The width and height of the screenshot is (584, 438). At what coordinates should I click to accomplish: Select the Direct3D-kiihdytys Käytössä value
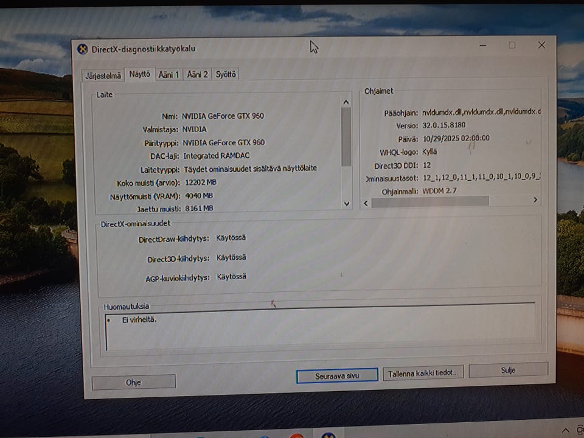click(231, 257)
